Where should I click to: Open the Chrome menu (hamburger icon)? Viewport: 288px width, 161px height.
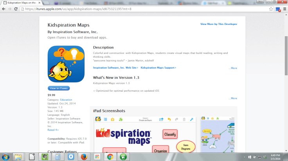tap(285, 9)
